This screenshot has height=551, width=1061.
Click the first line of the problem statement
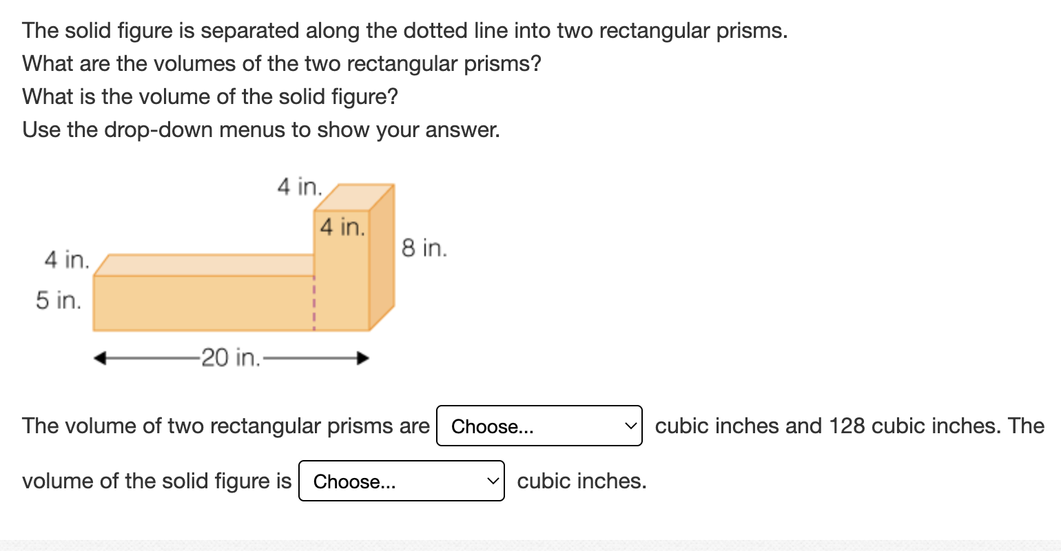tap(405, 30)
